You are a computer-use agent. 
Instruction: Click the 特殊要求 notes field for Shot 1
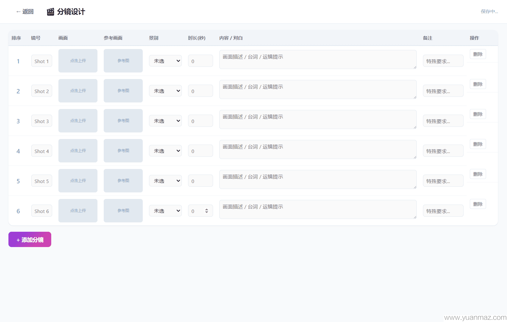(443, 61)
